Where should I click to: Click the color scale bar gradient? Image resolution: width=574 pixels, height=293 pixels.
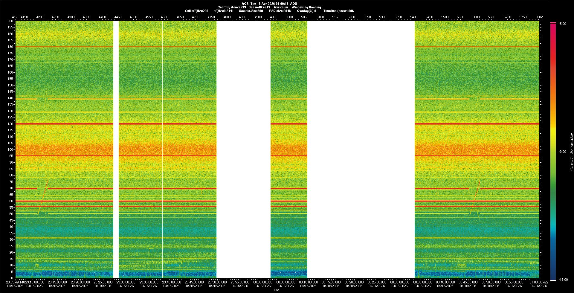point(553,149)
